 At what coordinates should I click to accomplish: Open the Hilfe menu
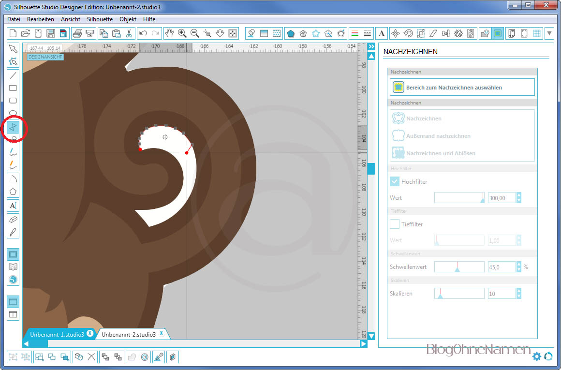(149, 19)
